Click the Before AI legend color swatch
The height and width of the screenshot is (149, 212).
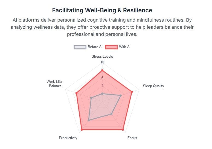[80, 47]
